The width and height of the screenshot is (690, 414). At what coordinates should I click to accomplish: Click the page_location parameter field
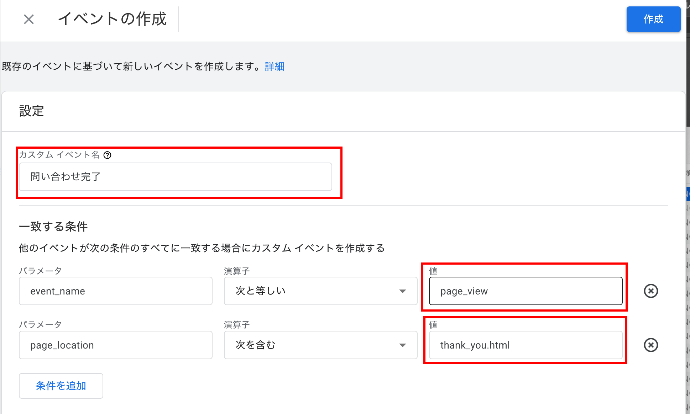pos(116,345)
